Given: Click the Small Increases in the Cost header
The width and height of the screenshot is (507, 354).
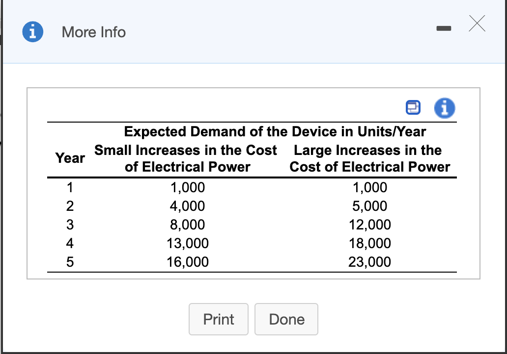Looking at the screenshot, I should 186,158.
